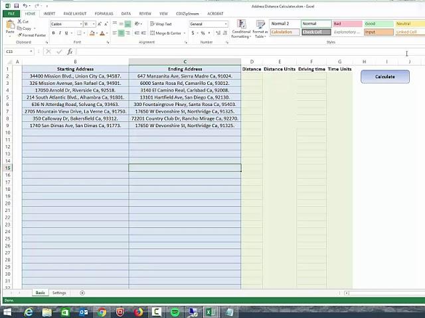The width and height of the screenshot is (425, 318).
Task: Select cell with 34400 Mission Blvd address
Action: tap(75, 76)
